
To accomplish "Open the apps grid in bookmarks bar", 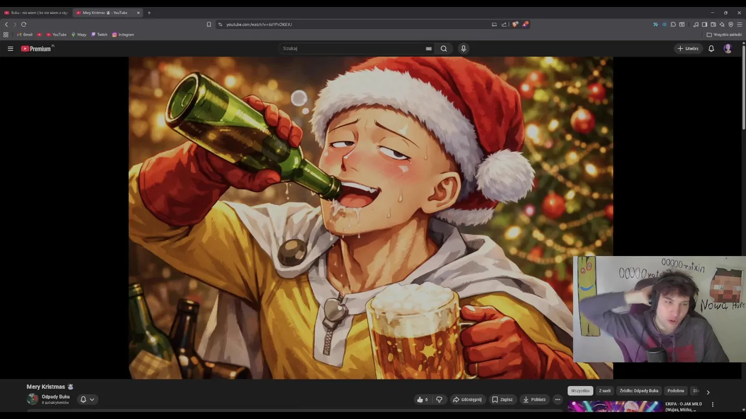I will [x=6, y=34].
